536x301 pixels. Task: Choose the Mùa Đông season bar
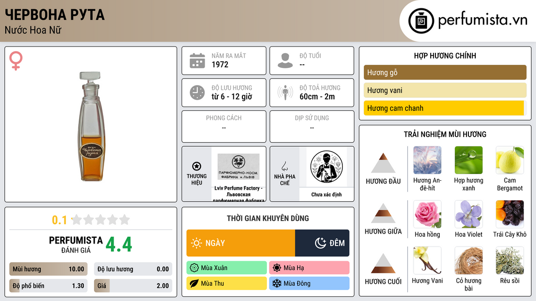click(309, 283)
